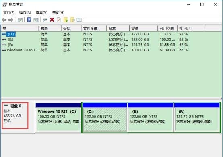Screen dimensions: 223x157
Task: Click the checkmark properties toolbar icon
Action: (59, 20)
